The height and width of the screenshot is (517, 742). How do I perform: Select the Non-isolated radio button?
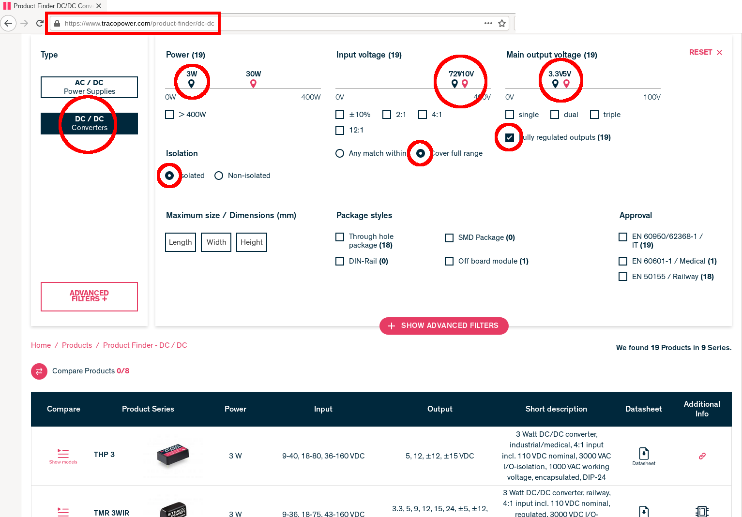(x=219, y=176)
